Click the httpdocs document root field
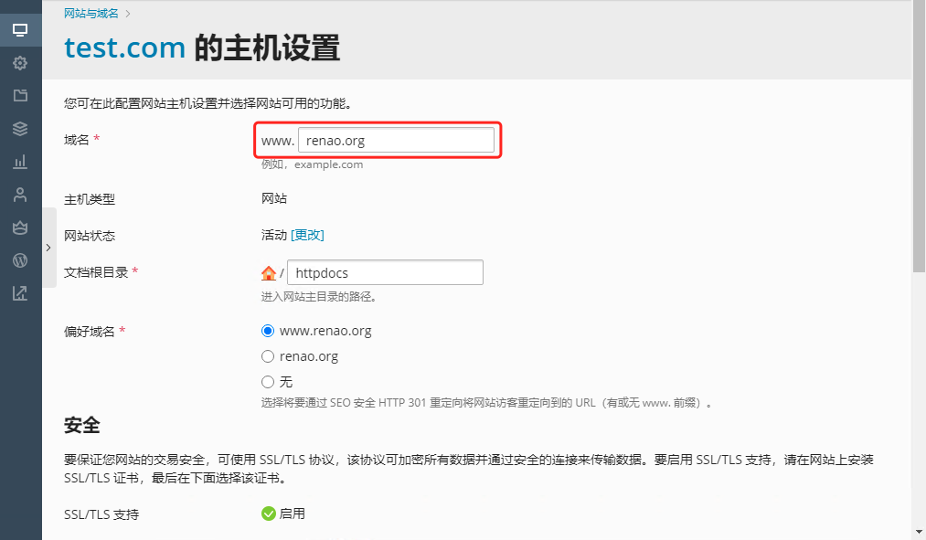Image resolution: width=926 pixels, height=540 pixels. point(385,271)
